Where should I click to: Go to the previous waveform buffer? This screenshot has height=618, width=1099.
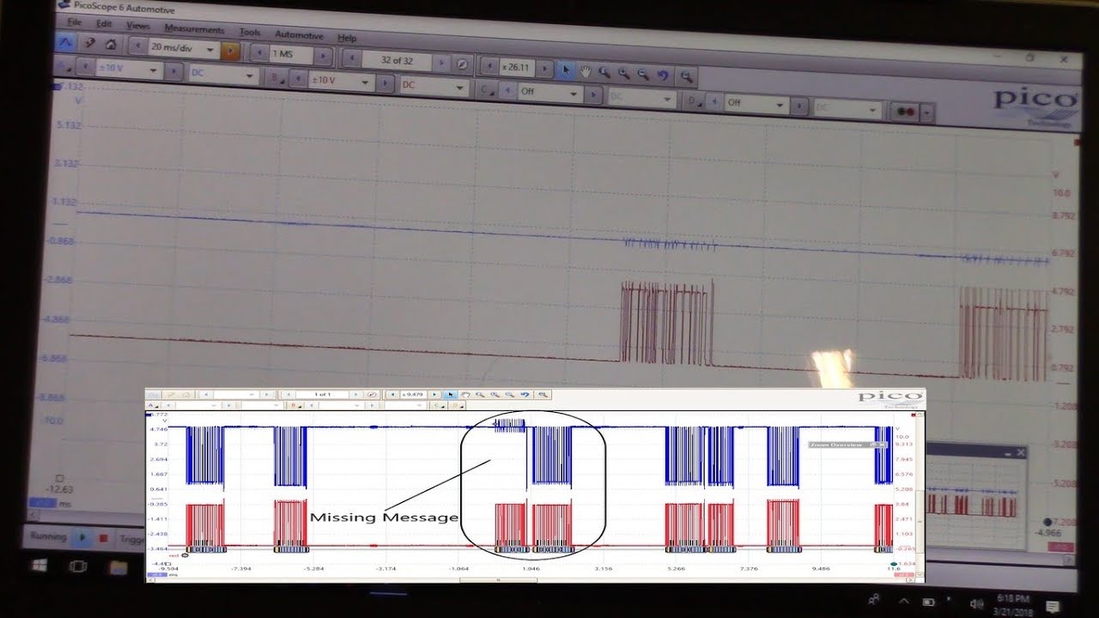(x=352, y=58)
